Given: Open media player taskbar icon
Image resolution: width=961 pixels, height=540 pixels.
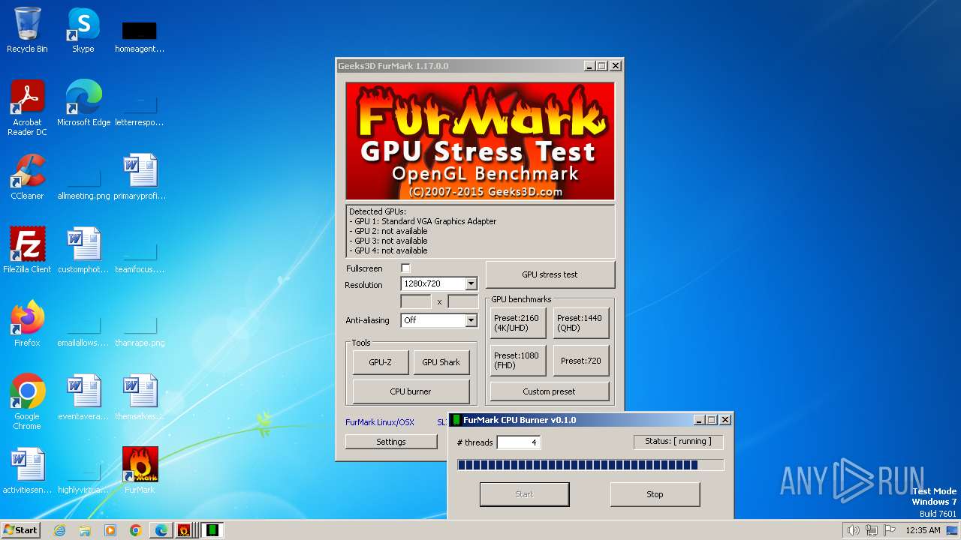Looking at the screenshot, I should pos(110,530).
